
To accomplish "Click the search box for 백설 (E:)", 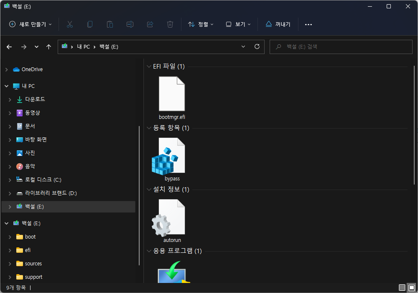I will [x=341, y=47].
